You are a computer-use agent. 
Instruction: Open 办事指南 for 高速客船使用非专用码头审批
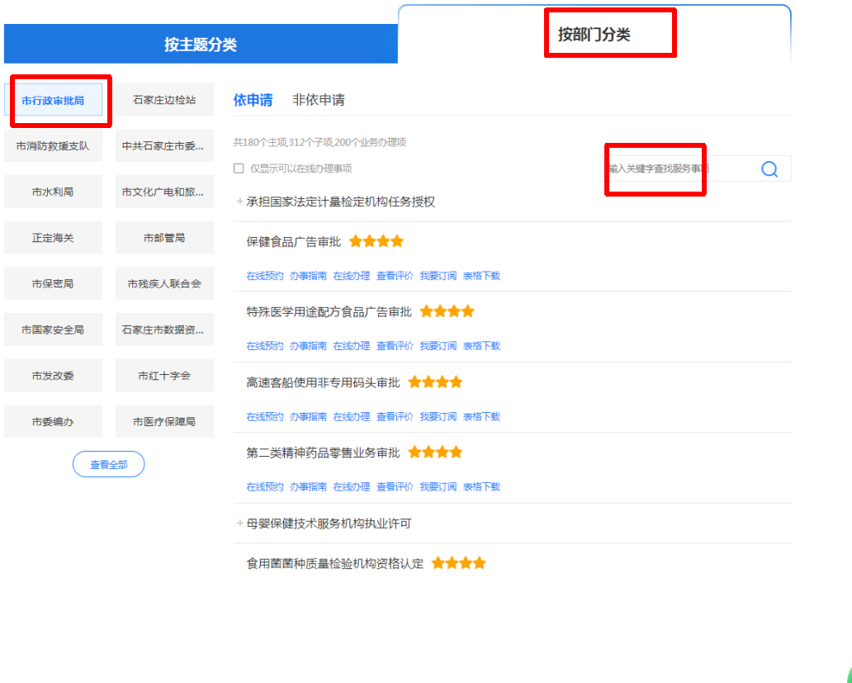tap(307, 417)
